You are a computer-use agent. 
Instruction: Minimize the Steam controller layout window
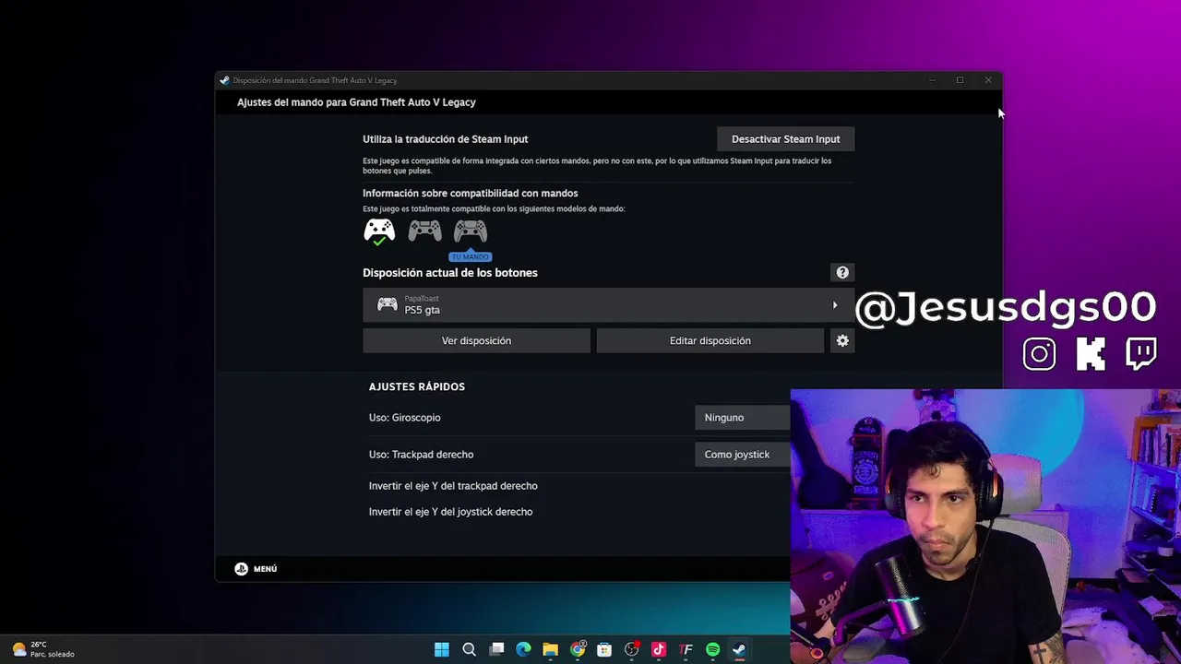click(932, 80)
